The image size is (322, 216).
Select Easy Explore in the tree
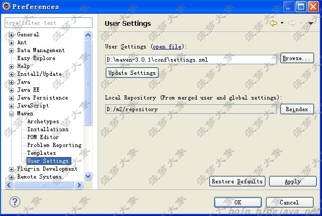point(36,58)
